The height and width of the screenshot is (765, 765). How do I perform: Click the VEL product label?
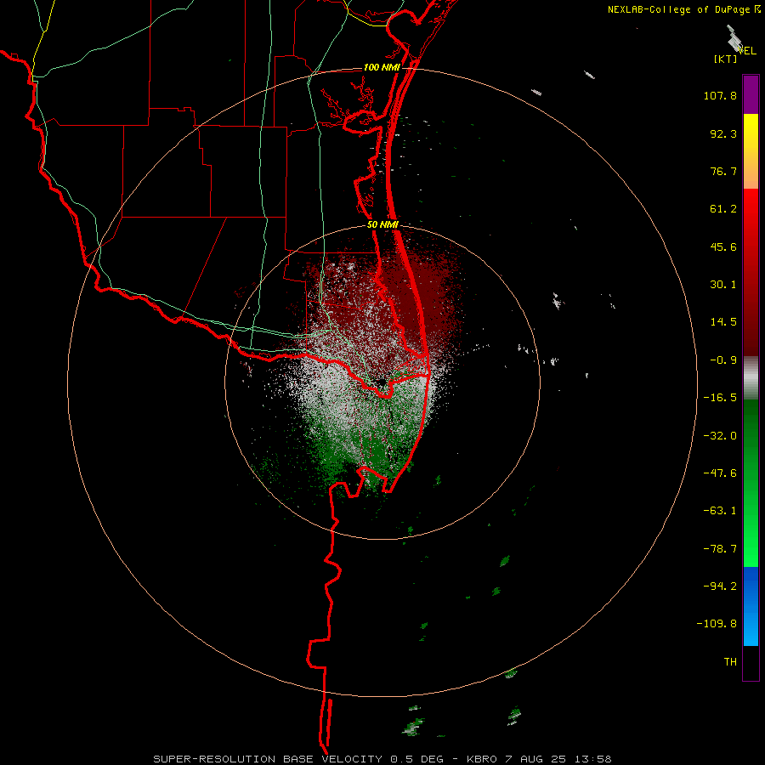747,50
